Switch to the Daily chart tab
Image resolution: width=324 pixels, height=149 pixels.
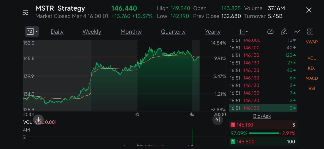(57, 32)
